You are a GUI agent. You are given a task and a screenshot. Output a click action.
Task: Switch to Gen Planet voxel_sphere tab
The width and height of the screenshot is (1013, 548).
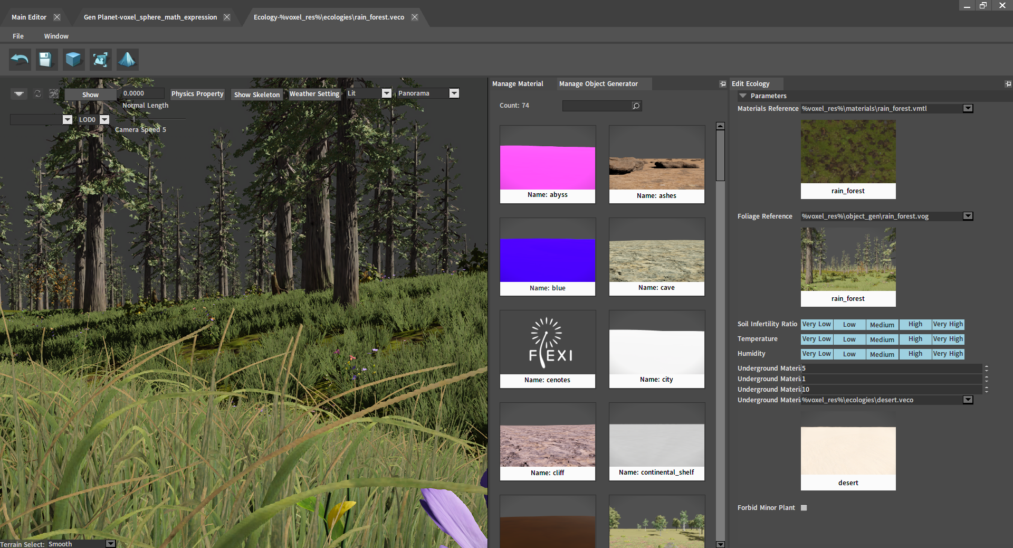[150, 17]
